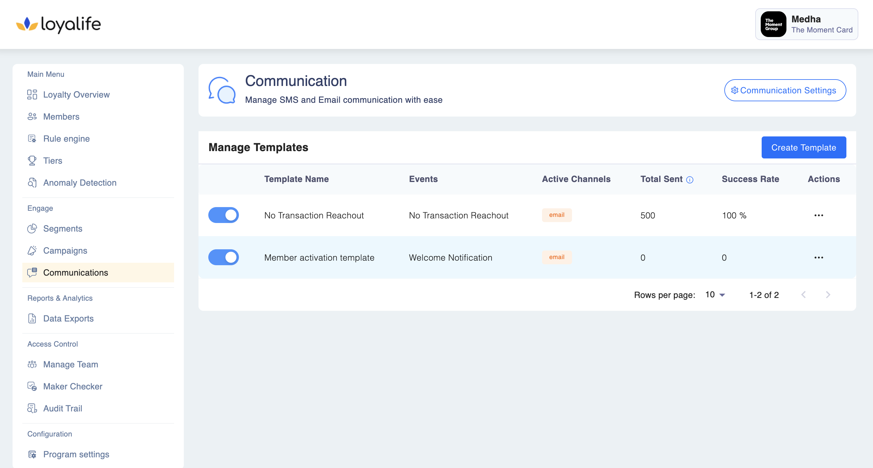
Task: Open the Members menu item
Action: point(61,117)
